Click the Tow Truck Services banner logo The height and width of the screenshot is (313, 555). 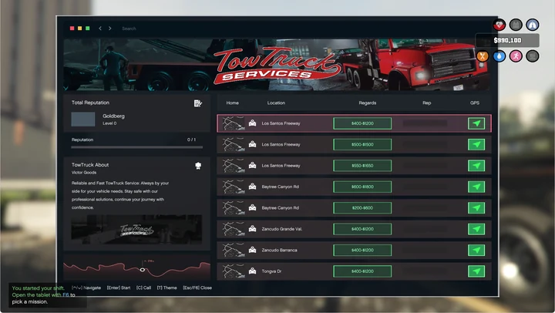[x=276, y=66]
